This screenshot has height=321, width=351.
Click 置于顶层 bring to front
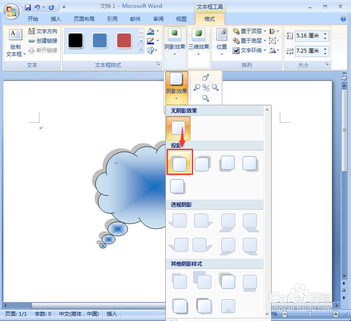(x=247, y=31)
